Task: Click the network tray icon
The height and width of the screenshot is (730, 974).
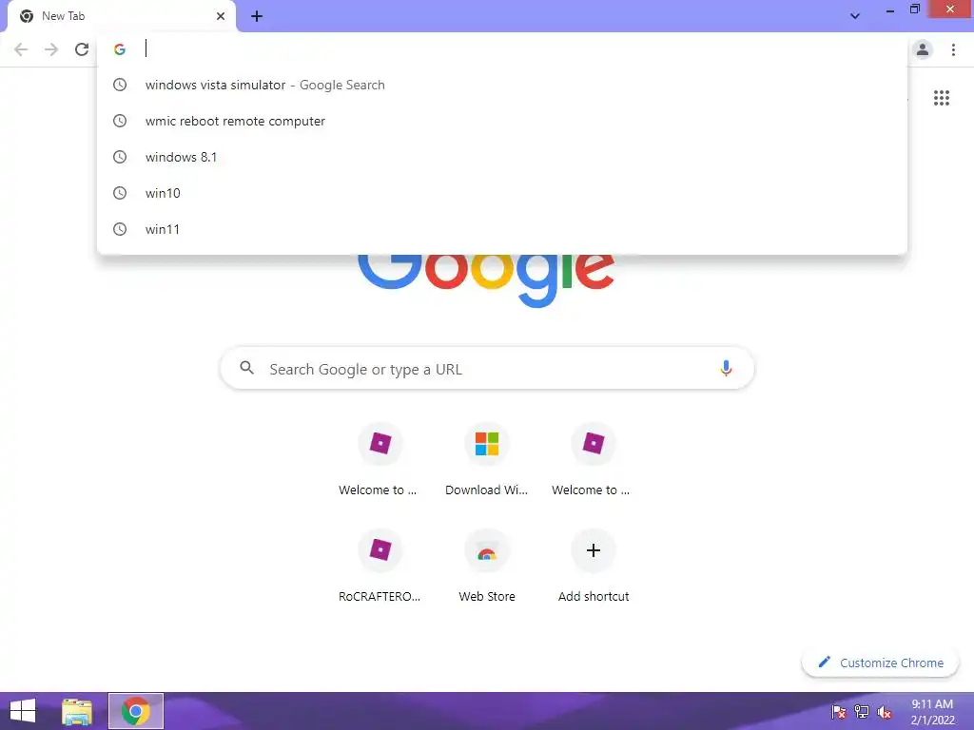Action: click(862, 711)
